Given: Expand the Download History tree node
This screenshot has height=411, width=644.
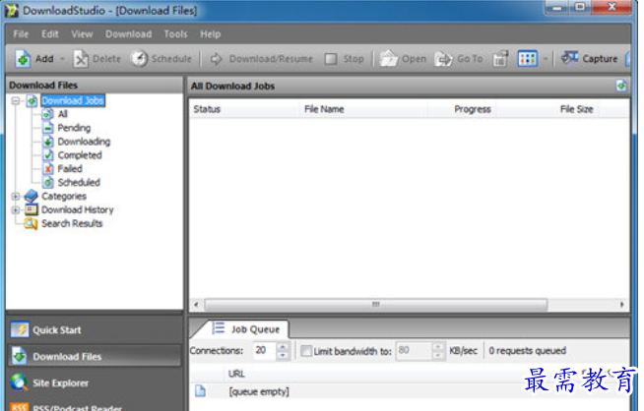Looking at the screenshot, I should [16, 210].
